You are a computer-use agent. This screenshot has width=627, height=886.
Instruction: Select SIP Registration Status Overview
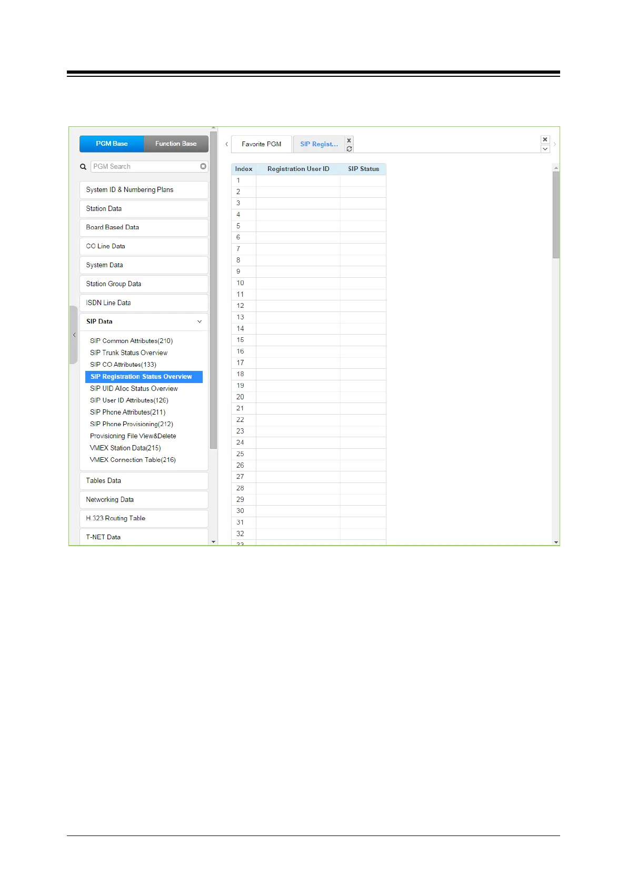point(144,377)
